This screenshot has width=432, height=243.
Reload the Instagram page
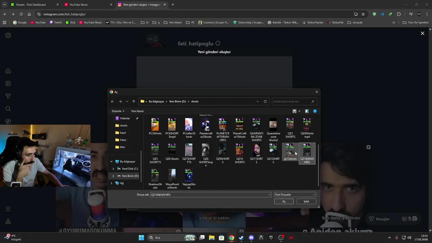[21, 14]
